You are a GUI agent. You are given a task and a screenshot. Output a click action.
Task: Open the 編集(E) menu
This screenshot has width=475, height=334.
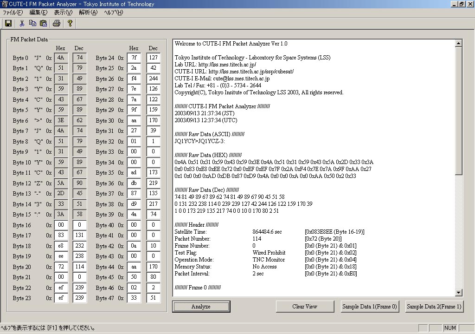coord(39,13)
